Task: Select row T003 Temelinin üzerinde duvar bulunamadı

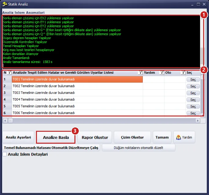Action: 77,93
